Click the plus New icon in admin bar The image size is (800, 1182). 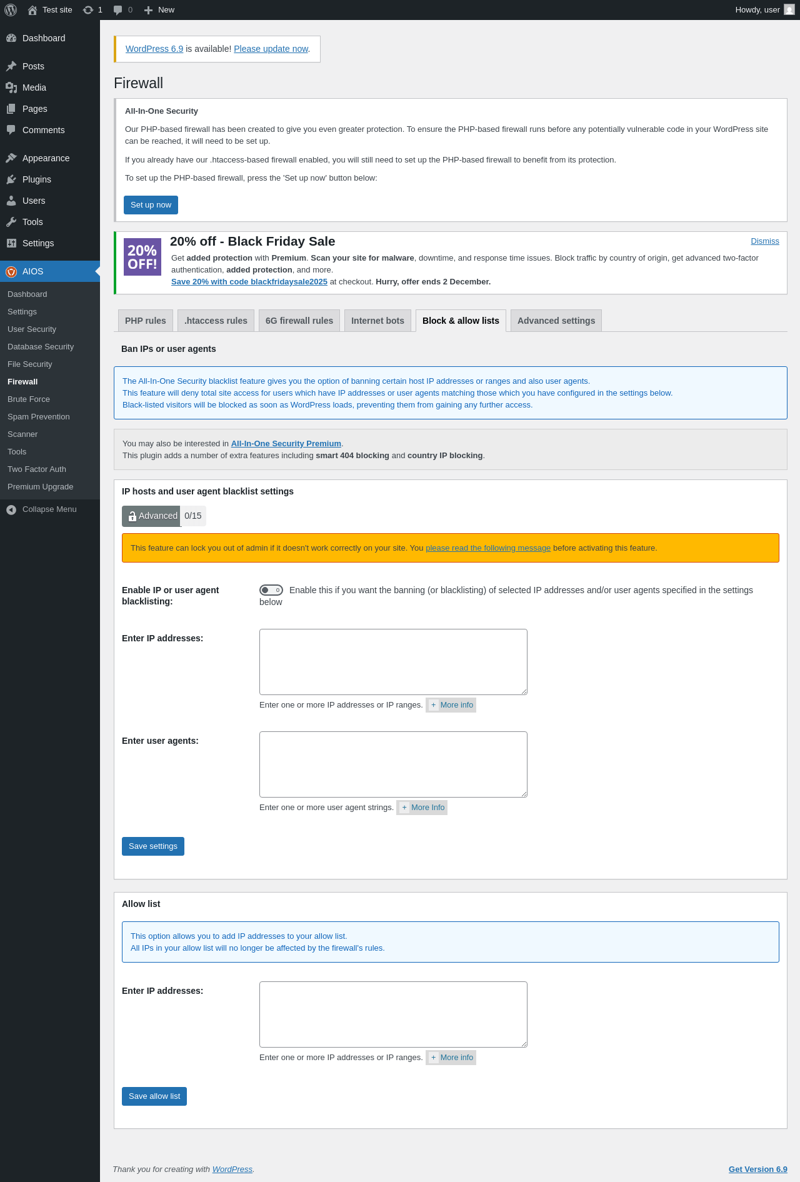(148, 10)
